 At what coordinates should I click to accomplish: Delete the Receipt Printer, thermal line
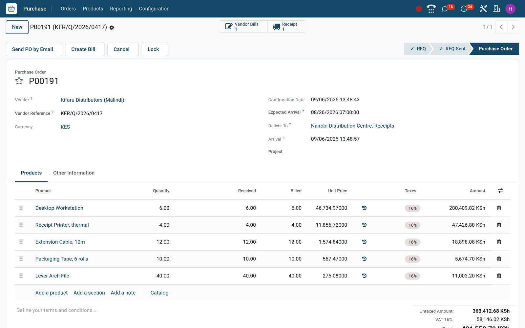499,225
